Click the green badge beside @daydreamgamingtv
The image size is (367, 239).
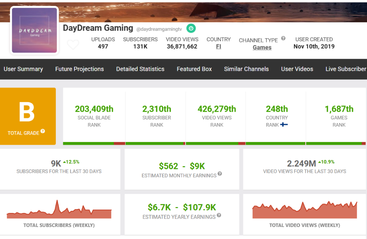tap(191, 28)
